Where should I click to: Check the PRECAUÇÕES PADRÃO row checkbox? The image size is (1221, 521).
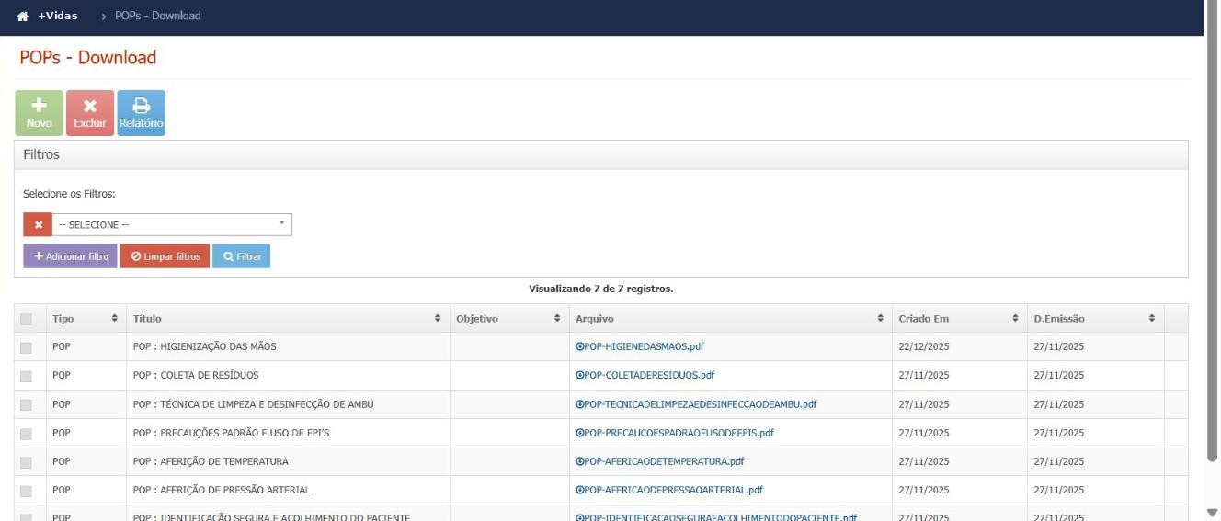[26, 433]
